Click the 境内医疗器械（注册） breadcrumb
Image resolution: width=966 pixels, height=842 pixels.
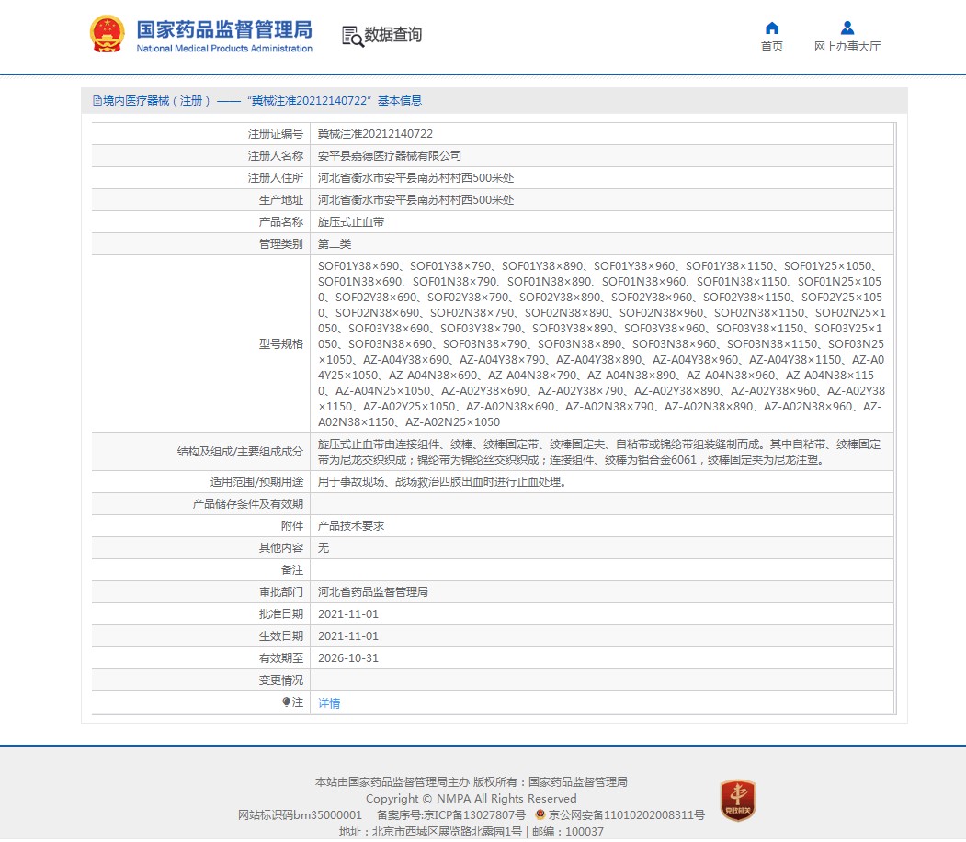(157, 101)
